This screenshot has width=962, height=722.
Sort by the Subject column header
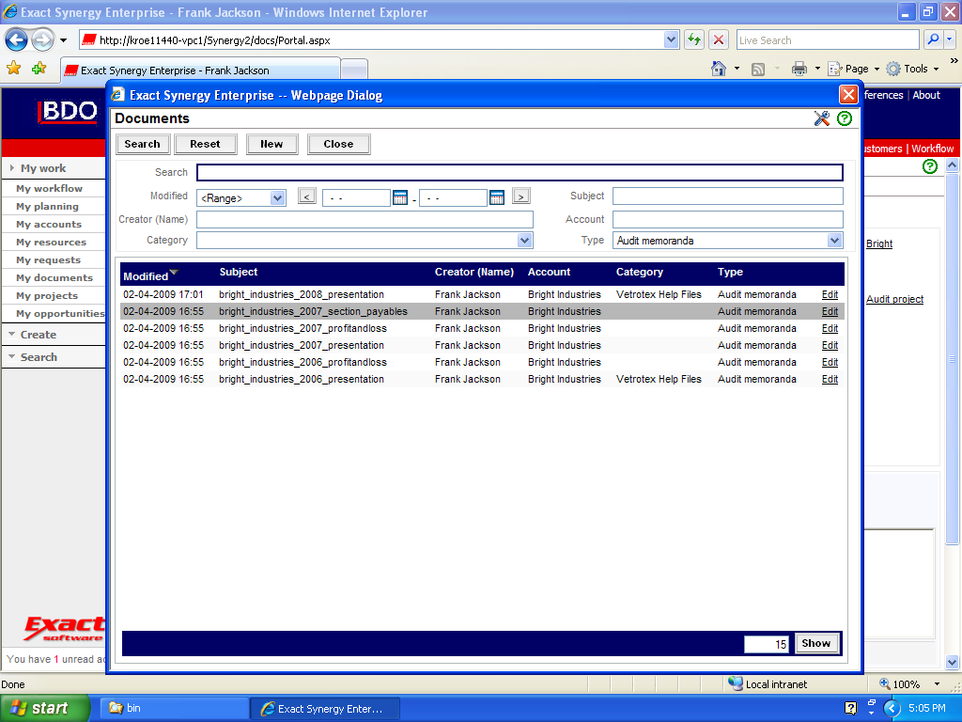(239, 272)
